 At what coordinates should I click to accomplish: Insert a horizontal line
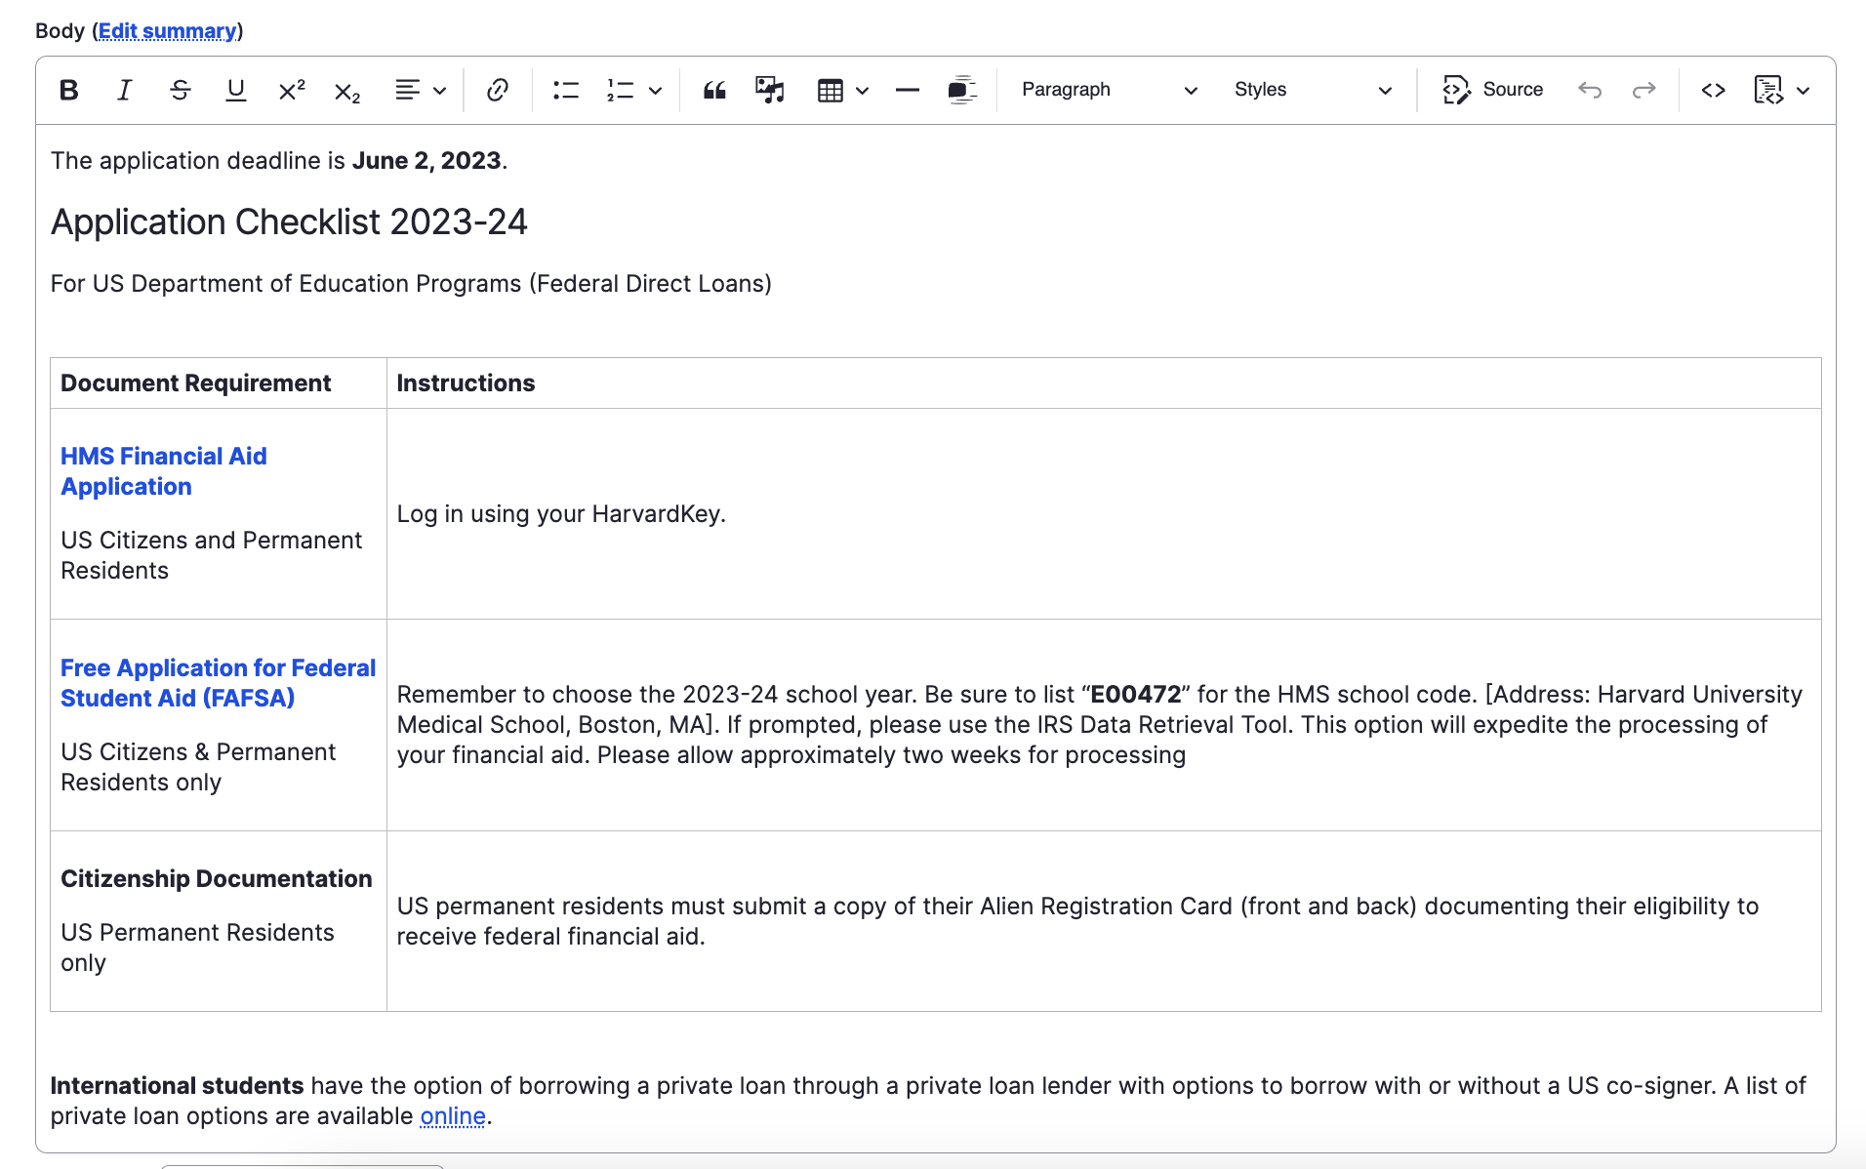coord(907,90)
